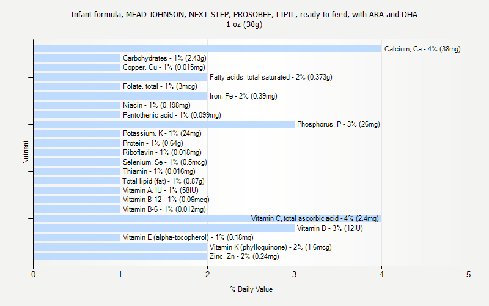Select 'Total lipid (fat) - 1% (0.87g)' label
Image resolution: width=489 pixels, height=306 pixels.
click(163, 181)
